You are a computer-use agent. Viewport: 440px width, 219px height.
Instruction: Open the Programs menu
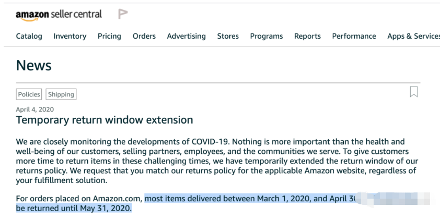[267, 36]
